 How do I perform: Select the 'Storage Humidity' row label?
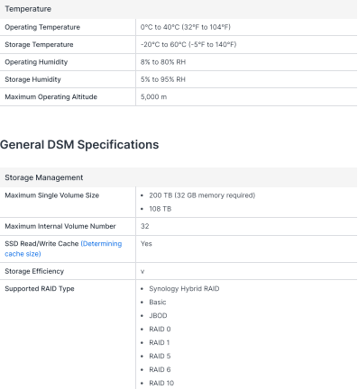[32, 79]
